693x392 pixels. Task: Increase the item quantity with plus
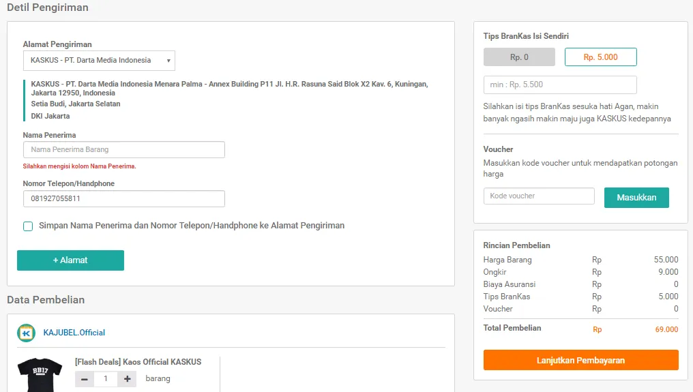[x=128, y=379]
